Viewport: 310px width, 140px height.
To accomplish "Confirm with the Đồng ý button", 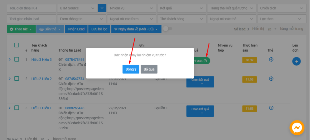I will [x=131, y=69].
